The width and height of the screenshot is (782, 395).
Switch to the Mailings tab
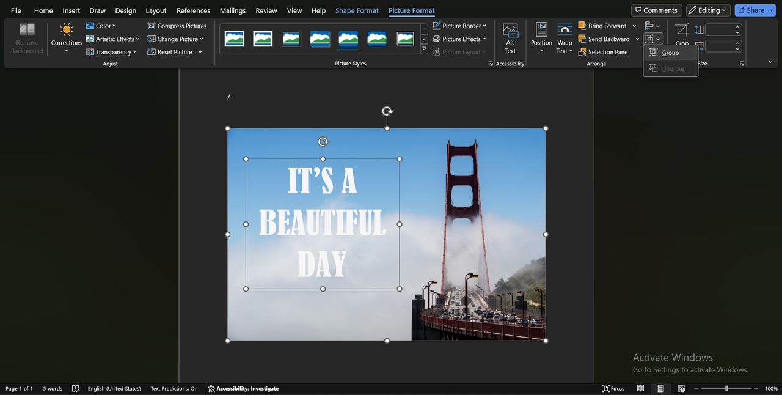233,10
